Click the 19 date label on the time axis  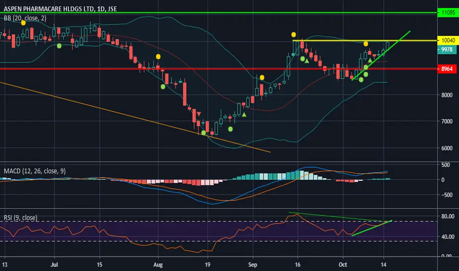(x=207, y=265)
